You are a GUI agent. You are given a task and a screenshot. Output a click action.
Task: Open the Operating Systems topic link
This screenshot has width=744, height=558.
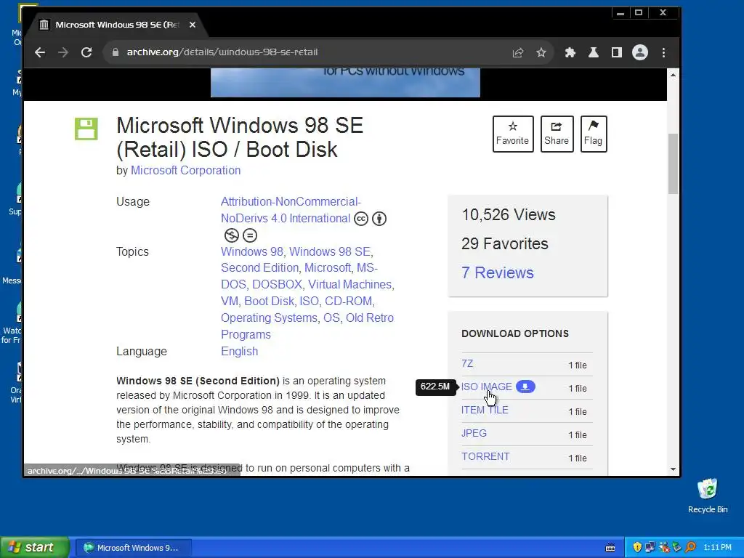(269, 318)
